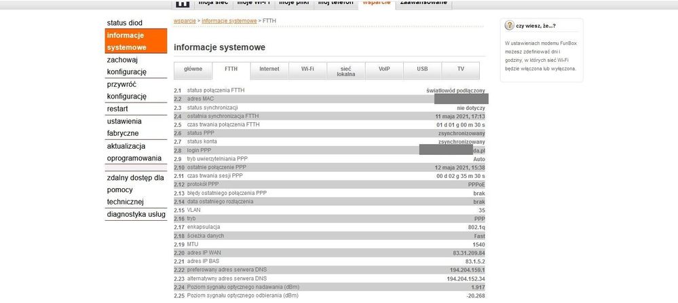Open the 'zaawansowane' top navigation tab
Image resolution: width=678 pixels, height=303 pixels.
(x=423, y=3)
